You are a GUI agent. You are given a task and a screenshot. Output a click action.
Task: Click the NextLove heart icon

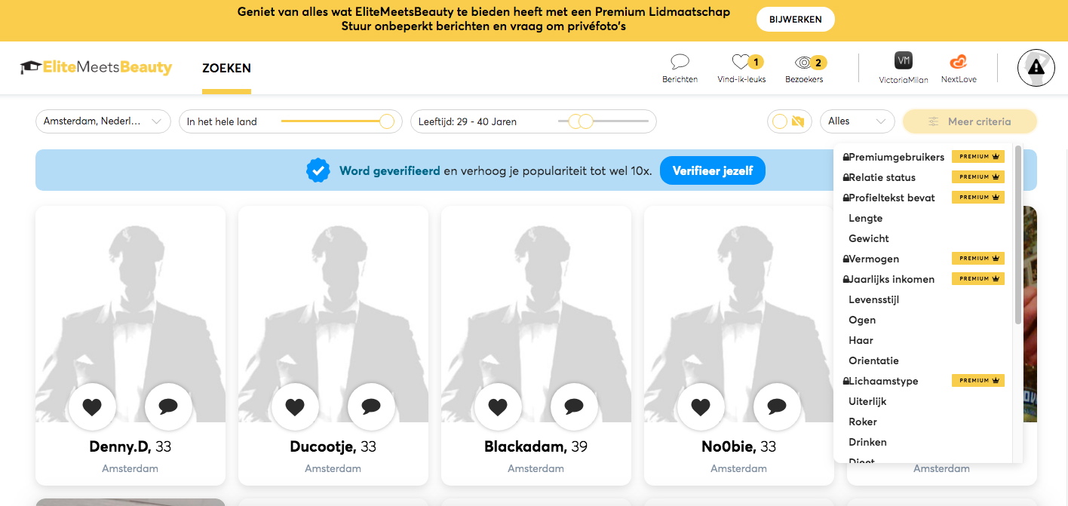958,62
